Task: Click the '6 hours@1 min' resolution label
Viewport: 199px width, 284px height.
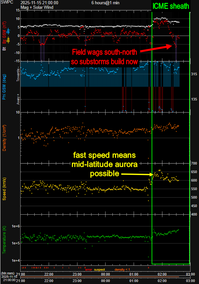Action: [105, 3]
